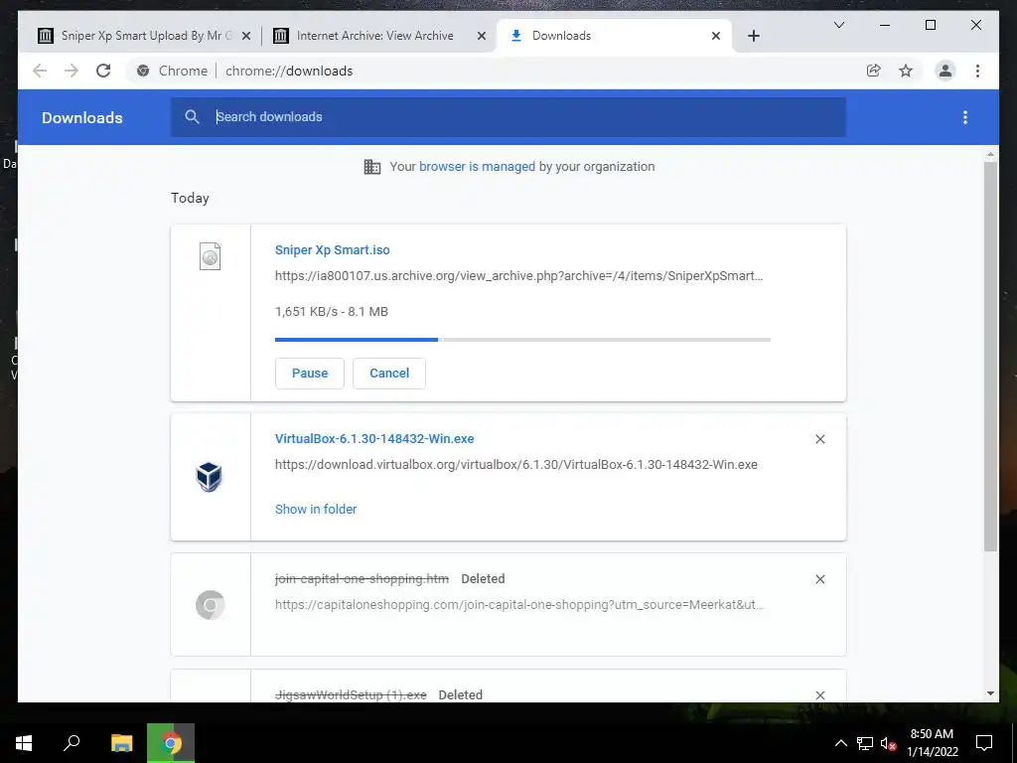
Task: Remove JigsawWorldSetup (1).exe entry from list
Action: click(x=819, y=694)
